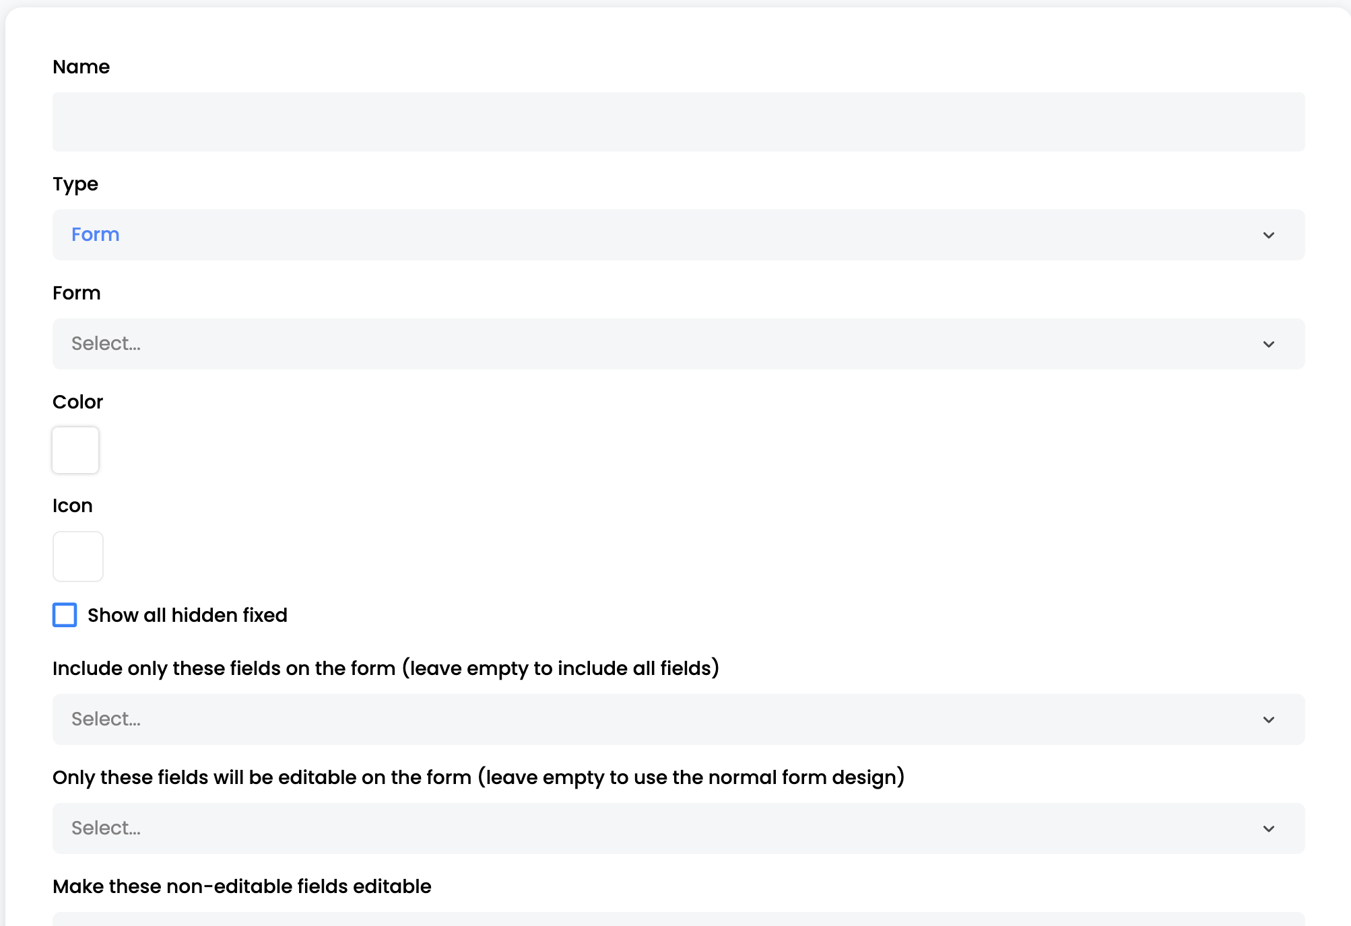
Task: Open the Color swatch picker
Action: (x=75, y=450)
